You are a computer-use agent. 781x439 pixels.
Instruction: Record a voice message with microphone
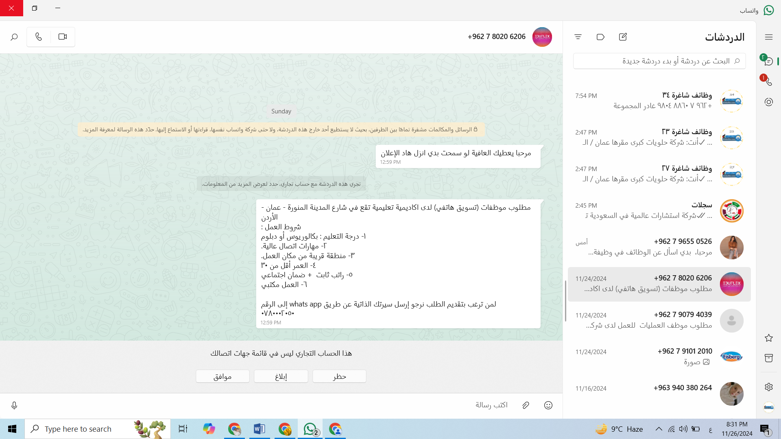coord(14,405)
